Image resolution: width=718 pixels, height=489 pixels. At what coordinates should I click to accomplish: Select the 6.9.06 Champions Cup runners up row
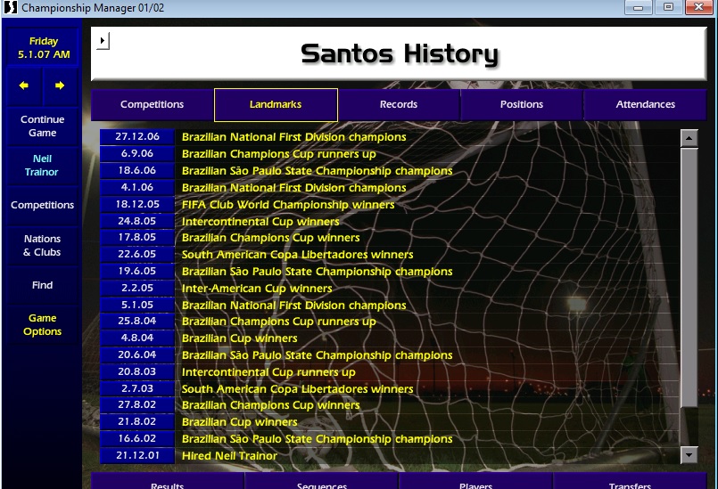click(389, 154)
